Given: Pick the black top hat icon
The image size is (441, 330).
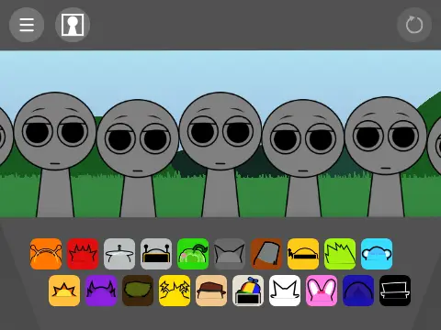Looking at the screenshot, I should (395, 291).
